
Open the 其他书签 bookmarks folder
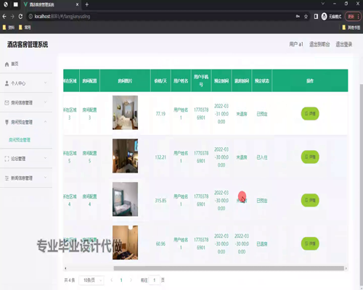(x=351, y=28)
